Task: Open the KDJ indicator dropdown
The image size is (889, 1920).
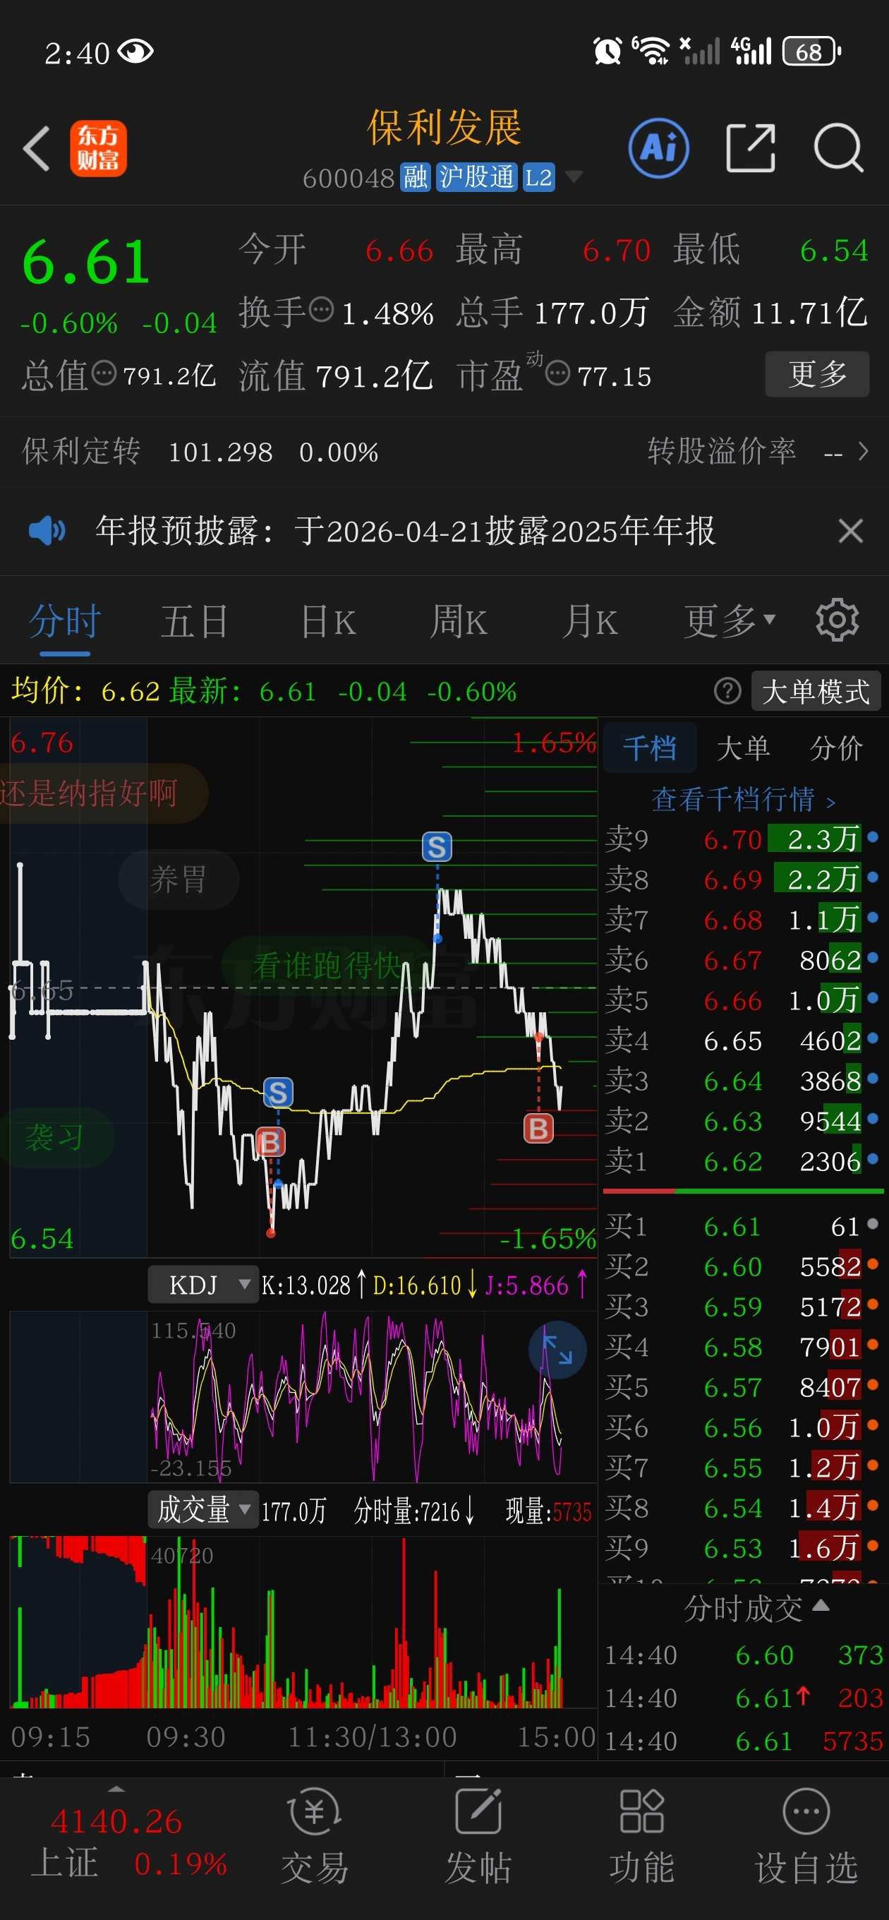Action: tap(203, 1285)
